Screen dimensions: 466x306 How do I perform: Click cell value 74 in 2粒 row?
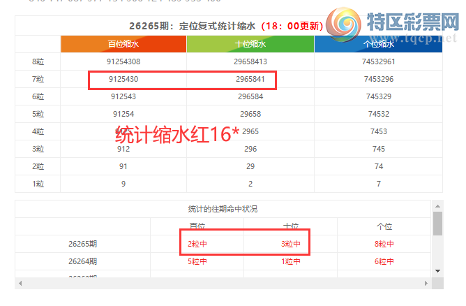click(x=378, y=166)
